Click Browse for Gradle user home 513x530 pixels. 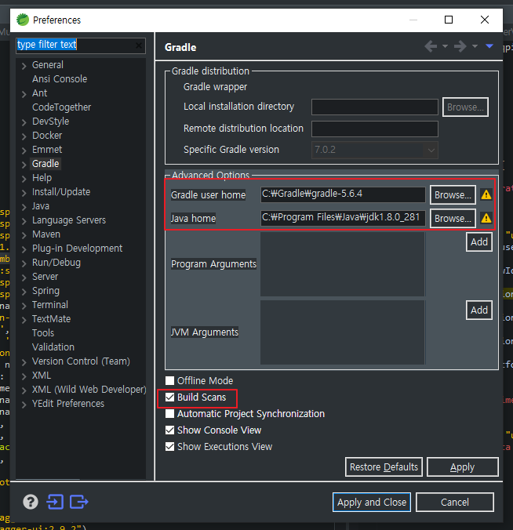453,194
